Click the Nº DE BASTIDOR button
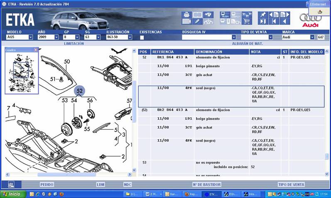Viewport: 331px width, 198px height. 207,184
